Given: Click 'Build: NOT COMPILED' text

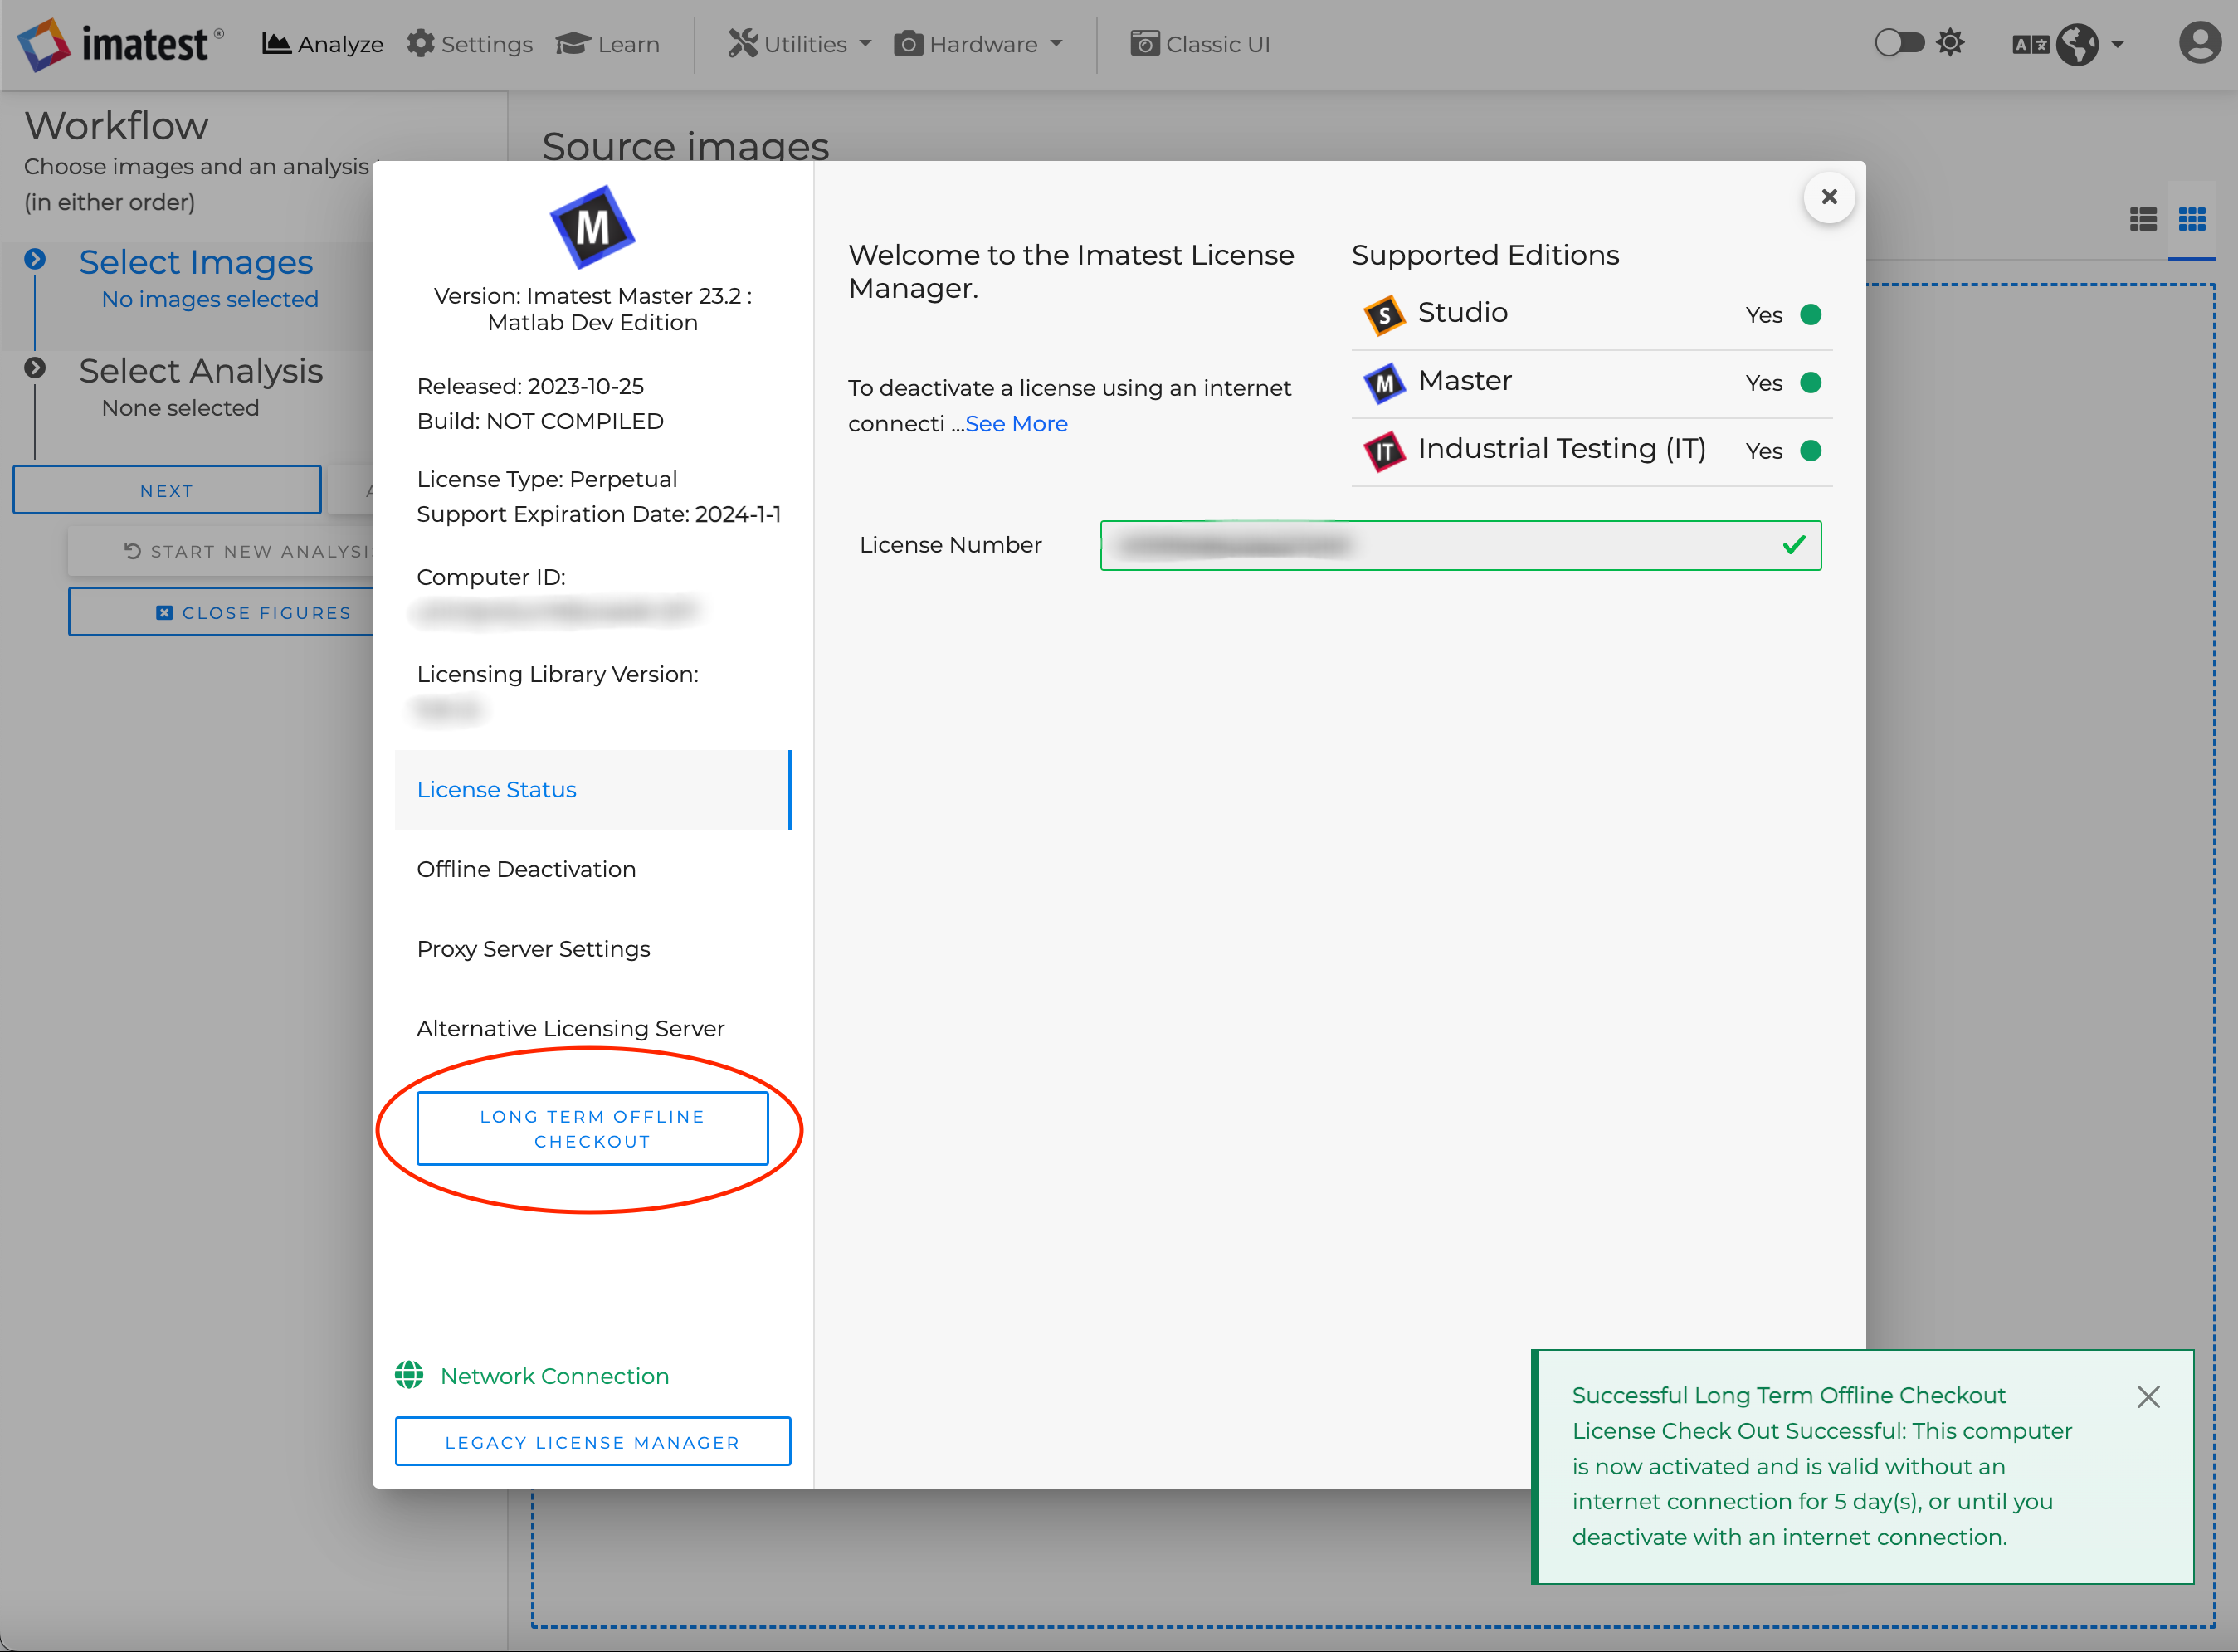Looking at the screenshot, I should [x=540, y=421].
